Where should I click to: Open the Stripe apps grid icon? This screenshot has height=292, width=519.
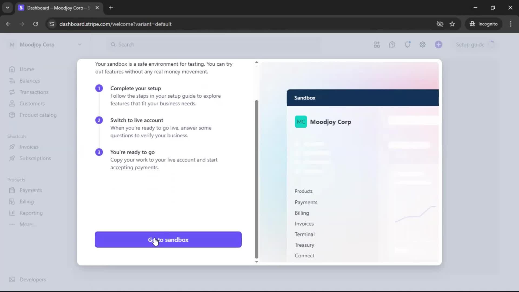tap(377, 45)
